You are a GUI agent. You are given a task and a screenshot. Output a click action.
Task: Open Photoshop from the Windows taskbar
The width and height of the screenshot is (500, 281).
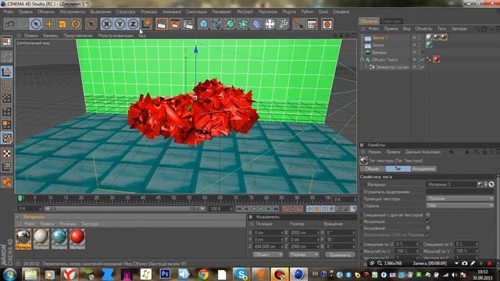[x=165, y=274]
